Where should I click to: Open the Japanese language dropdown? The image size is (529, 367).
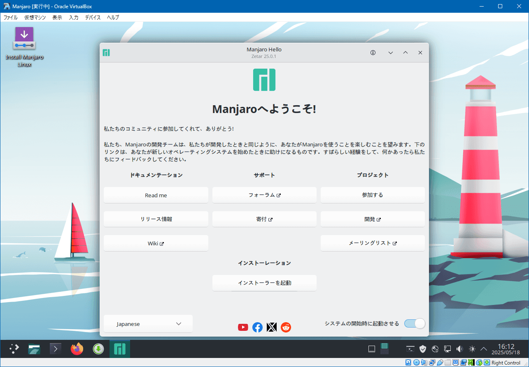click(x=148, y=324)
